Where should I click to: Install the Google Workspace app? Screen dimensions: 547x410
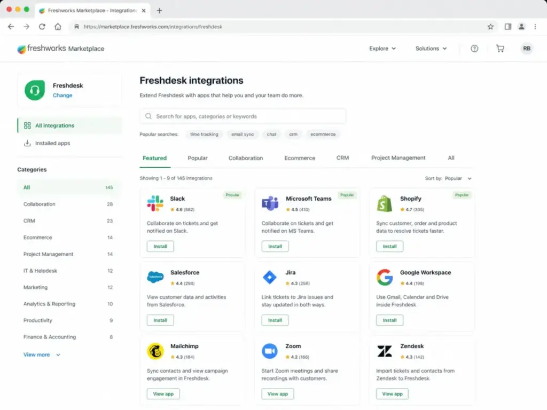tap(389, 320)
